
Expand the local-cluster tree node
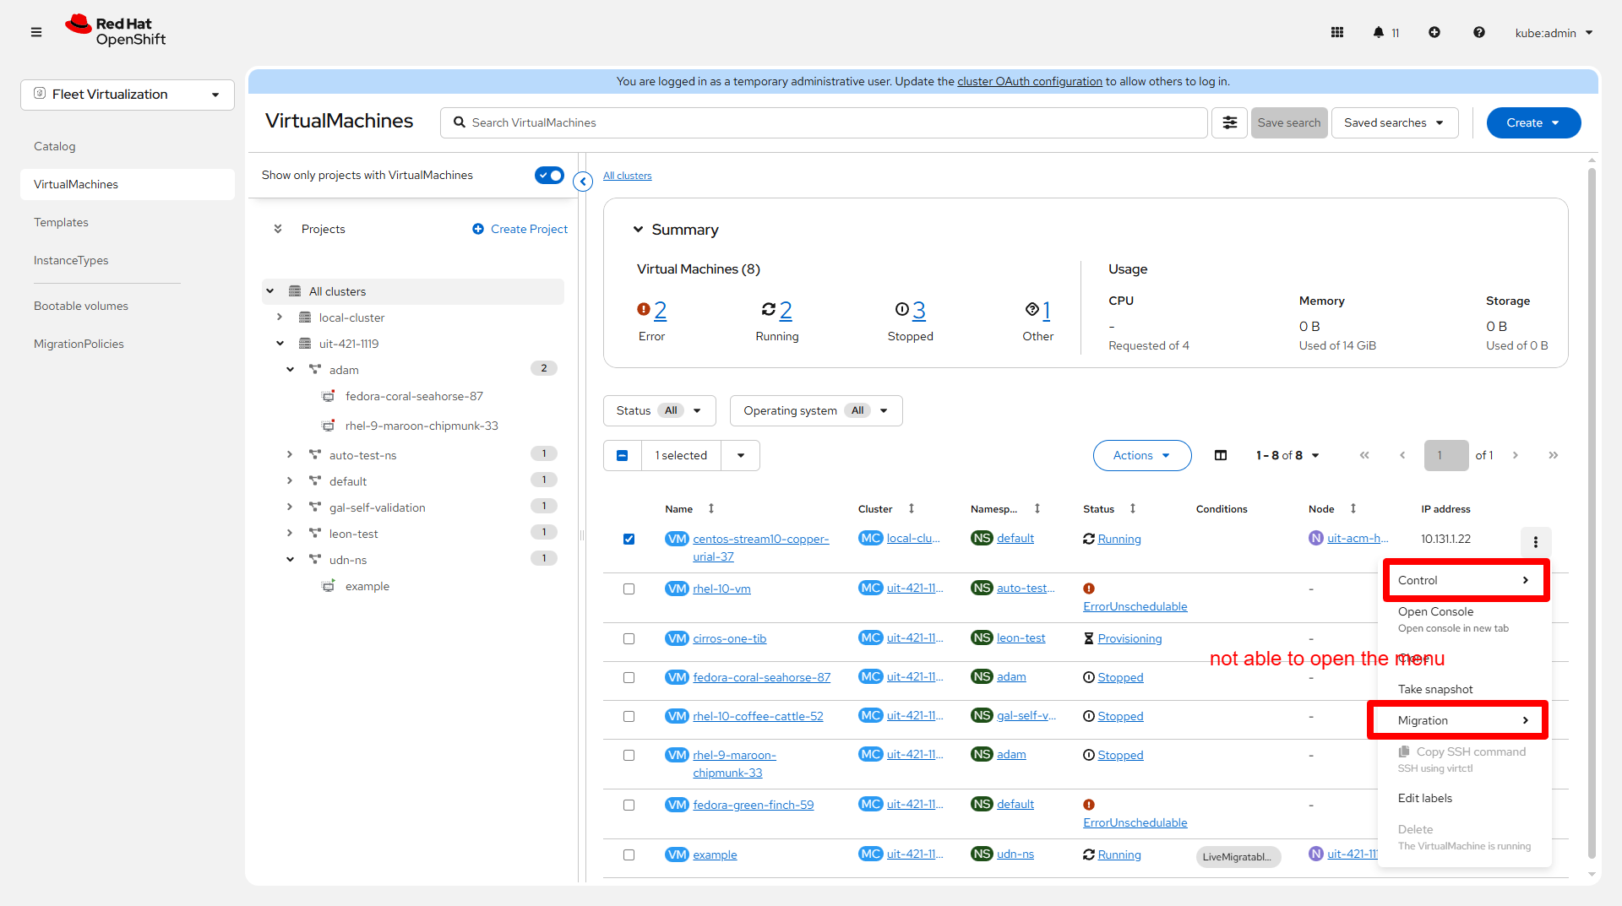click(280, 317)
